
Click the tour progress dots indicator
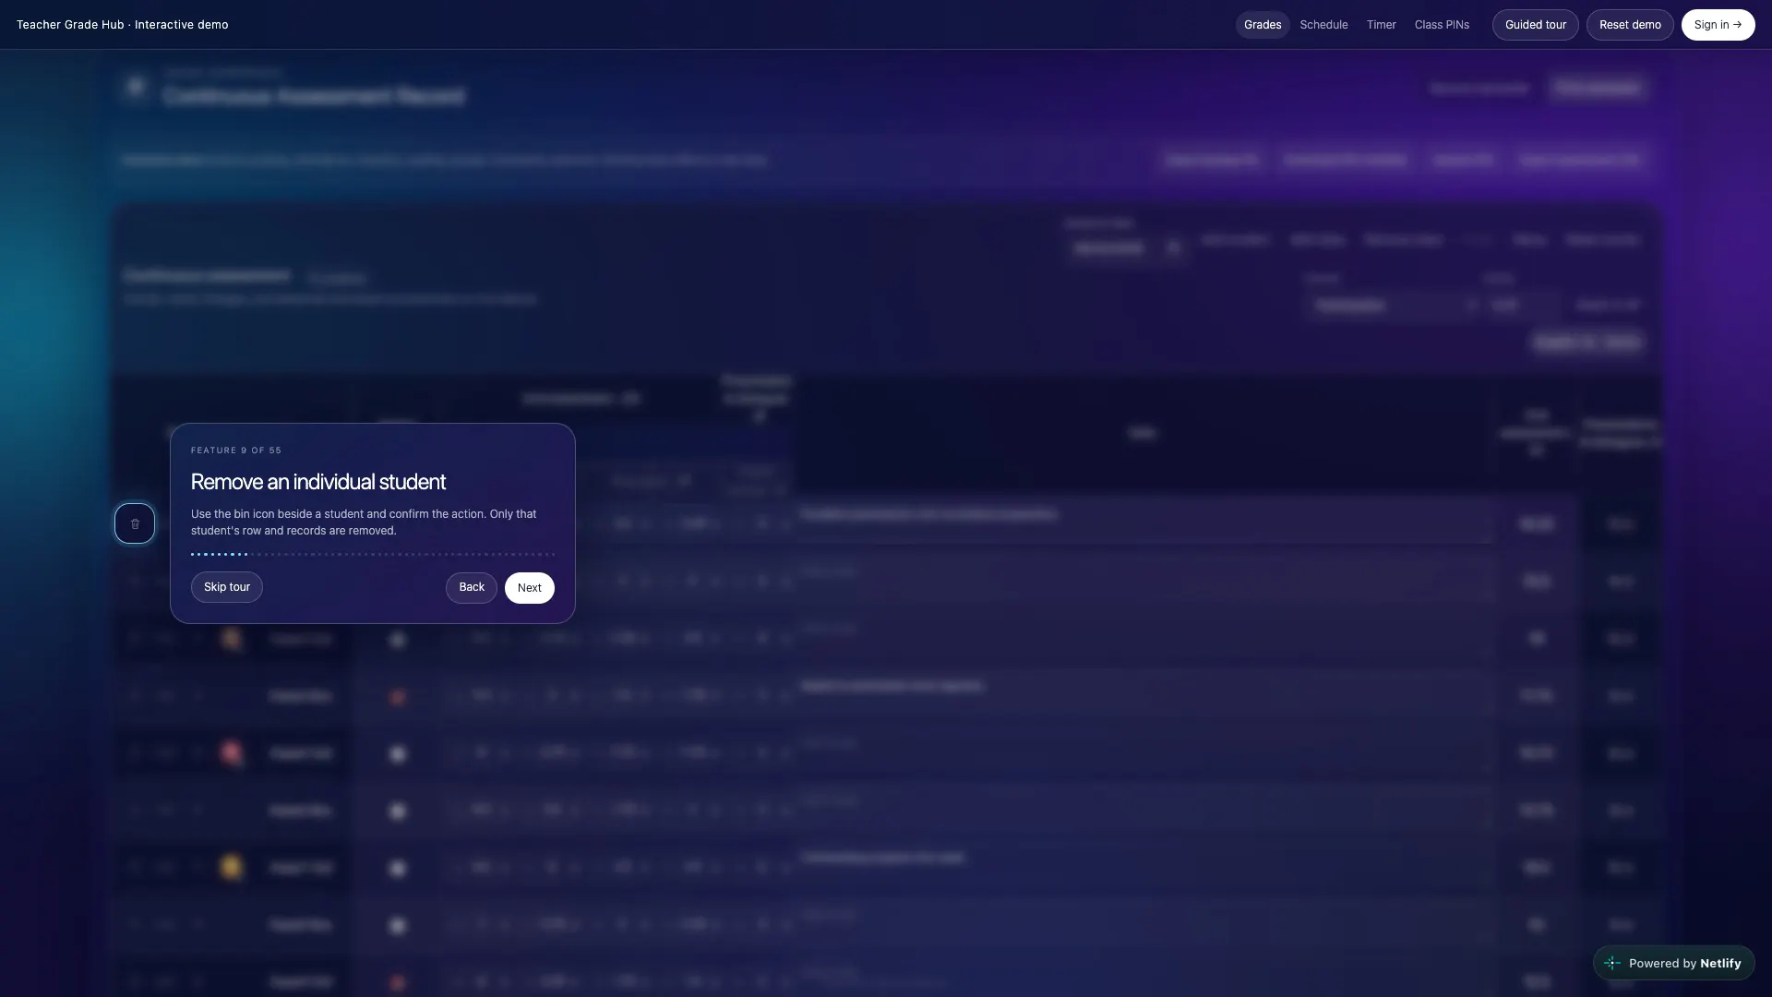(373, 554)
